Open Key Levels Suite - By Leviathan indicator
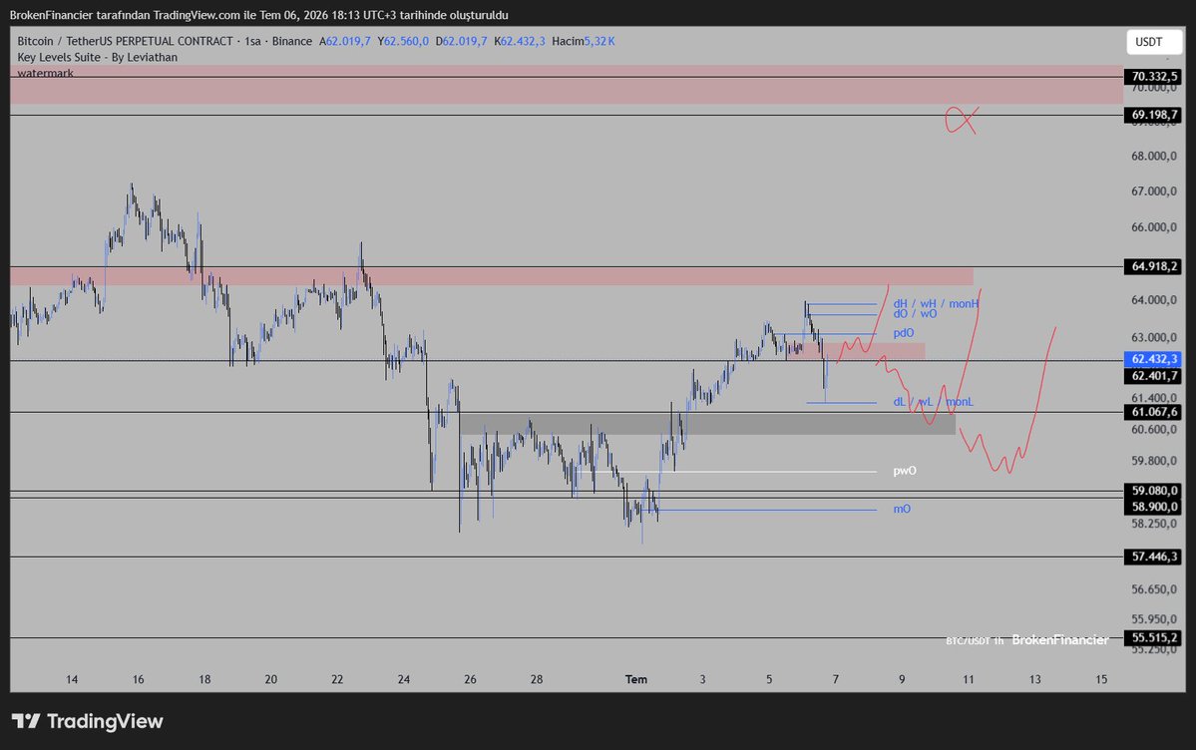 coord(98,57)
